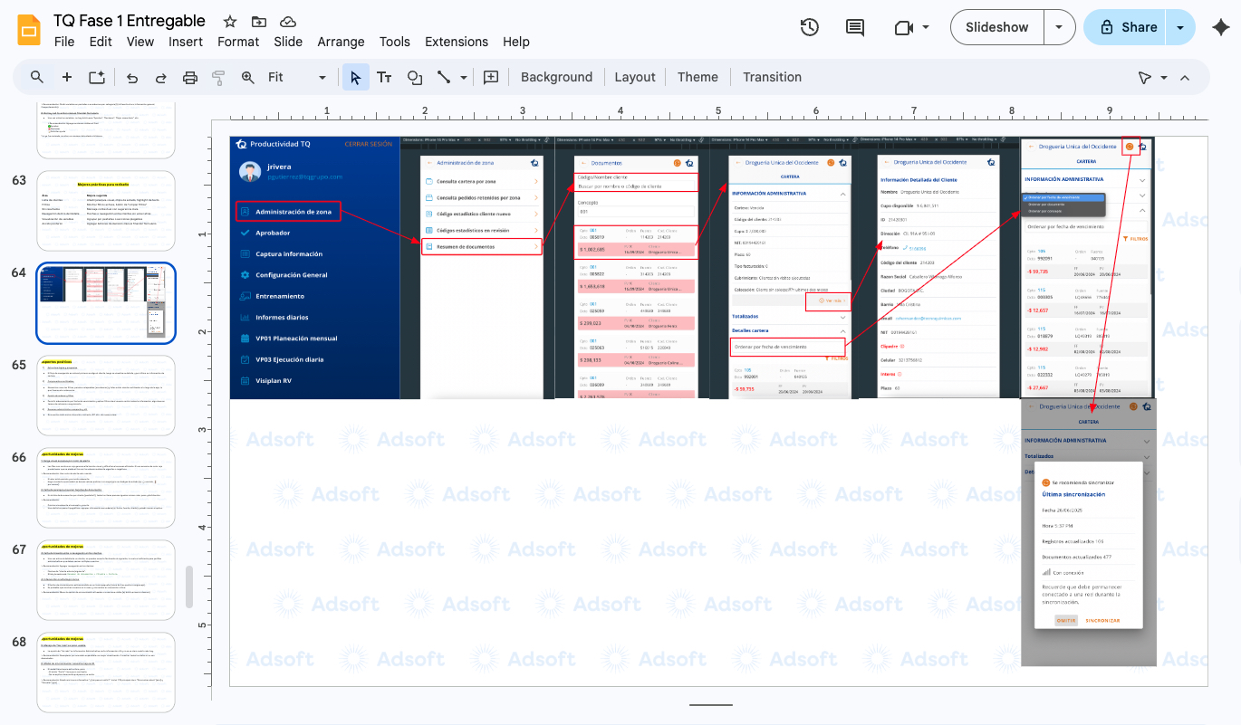Open the line type dropdown arrow
This screenshot has height=725, width=1241.
464,77
